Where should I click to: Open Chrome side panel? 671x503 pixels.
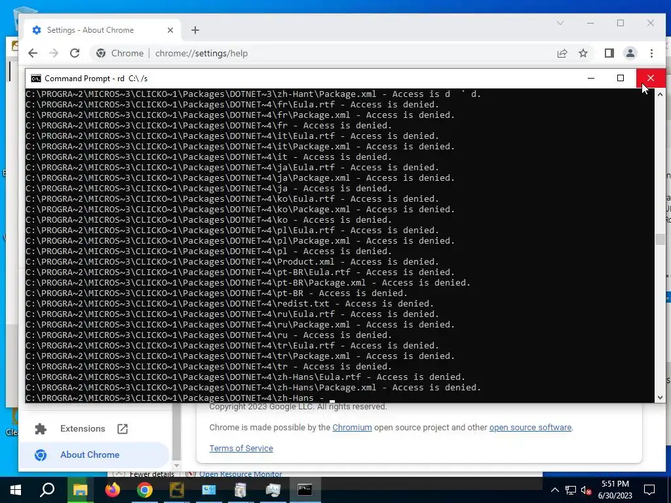(x=609, y=53)
